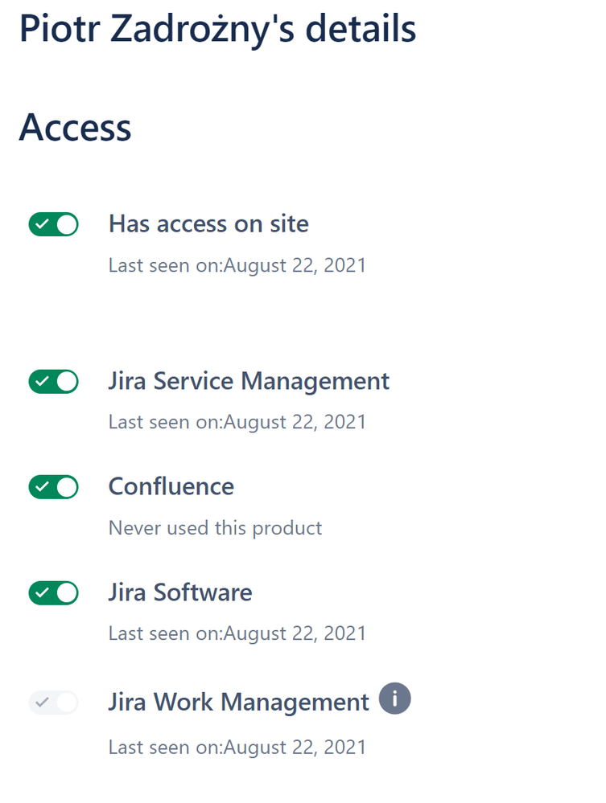Turn off Jira Service Management access
The height and width of the screenshot is (803, 606).
[x=53, y=382]
